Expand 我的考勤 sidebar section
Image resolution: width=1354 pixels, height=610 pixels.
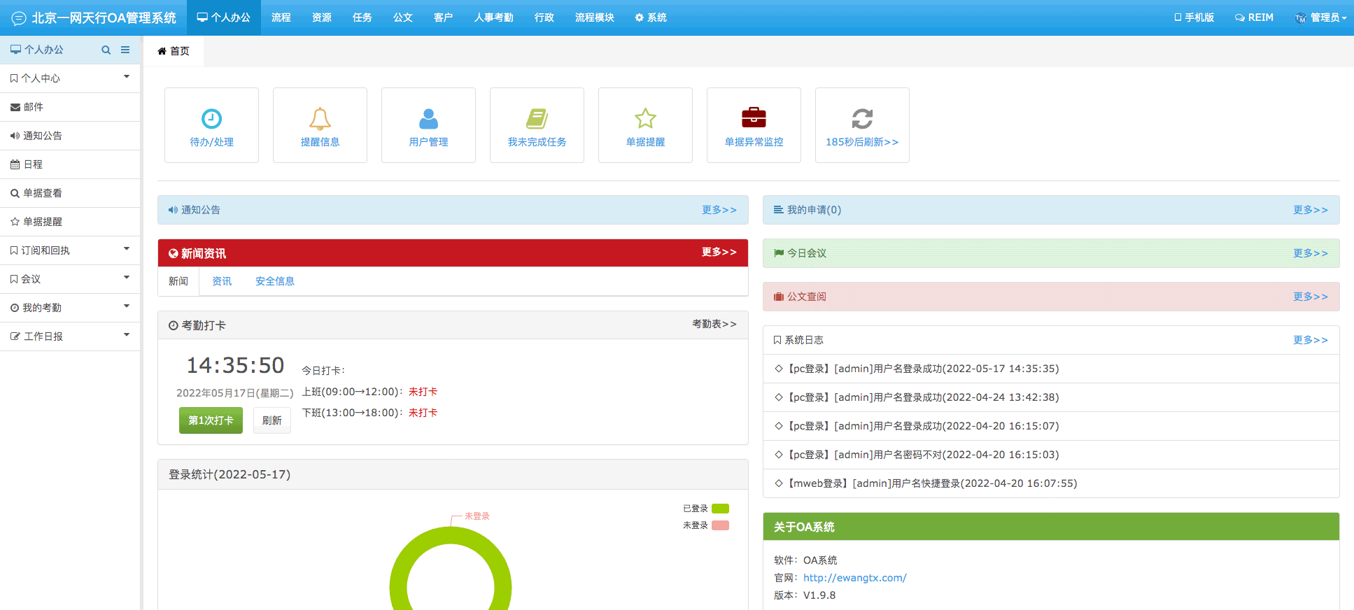(x=70, y=308)
